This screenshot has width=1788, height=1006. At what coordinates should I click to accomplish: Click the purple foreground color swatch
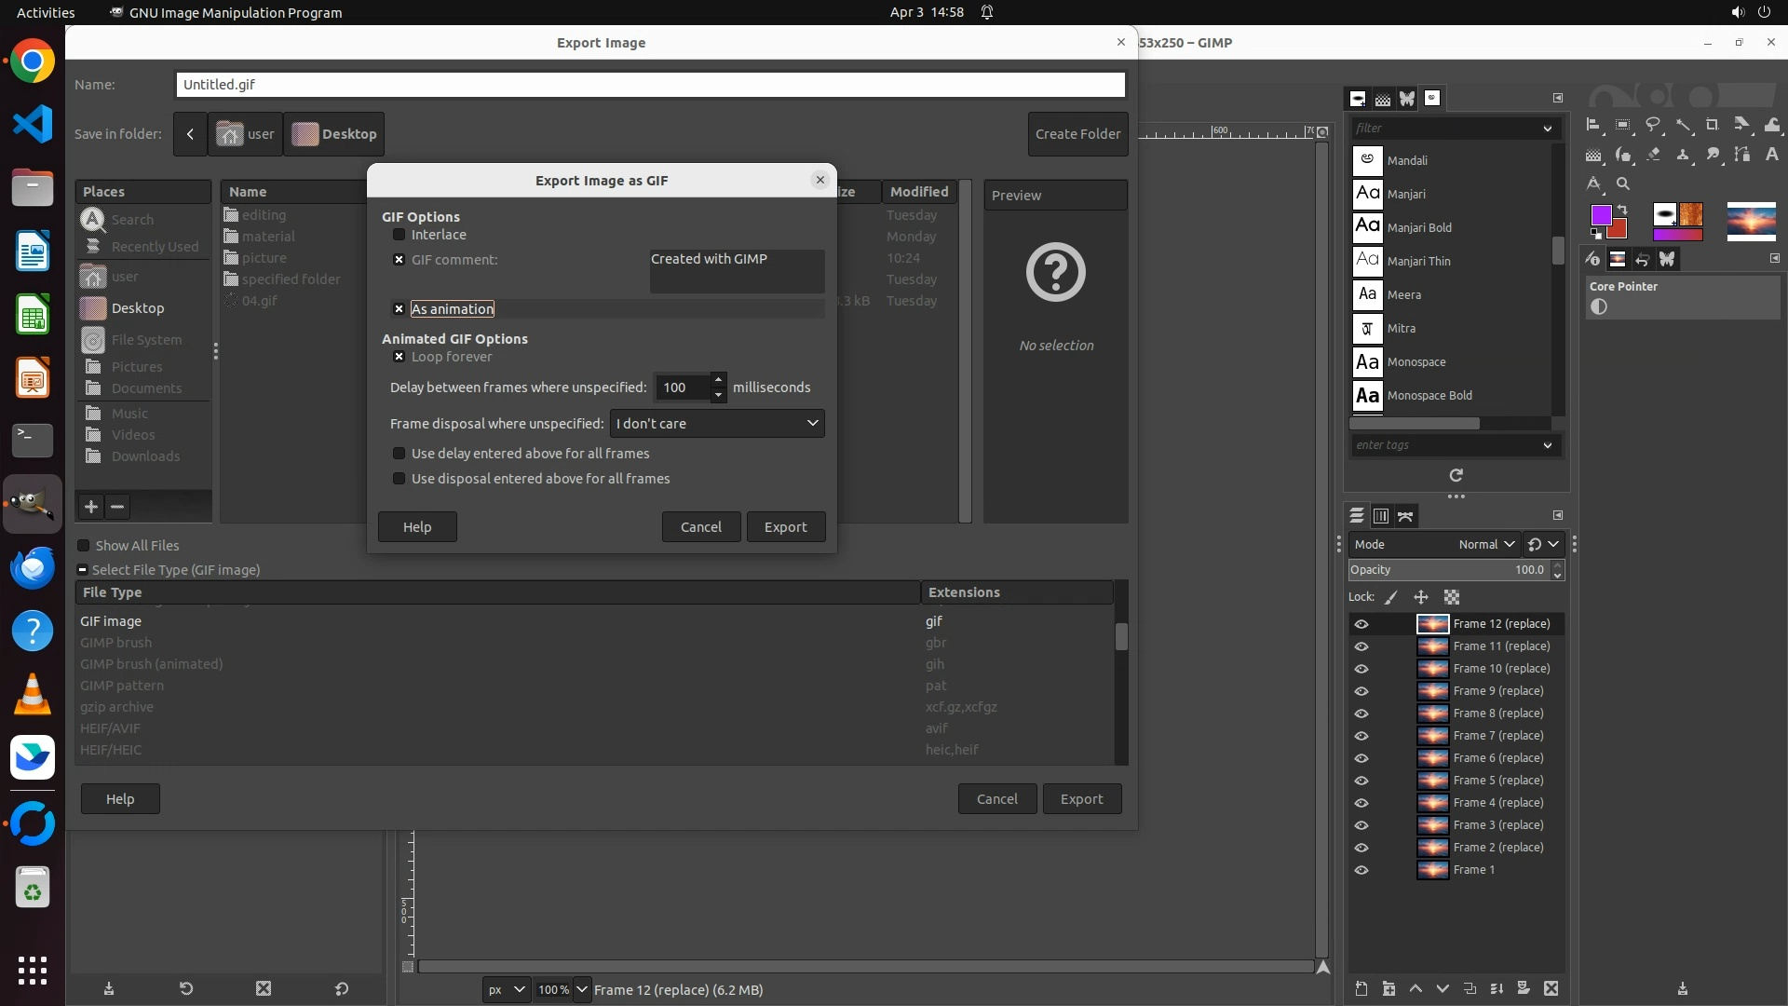[1600, 216]
